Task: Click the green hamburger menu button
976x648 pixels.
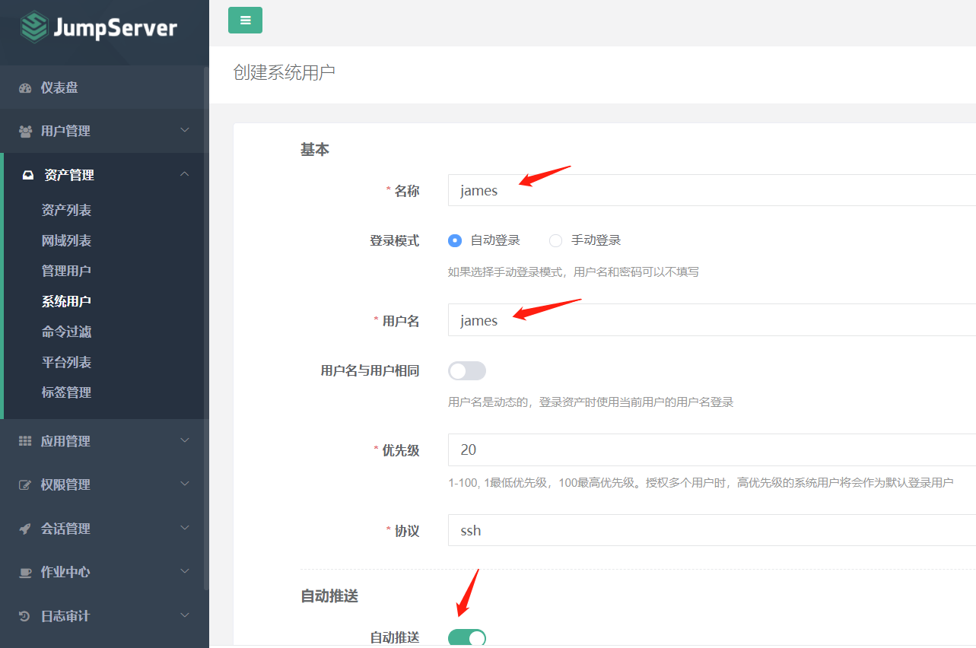Action: 245,21
